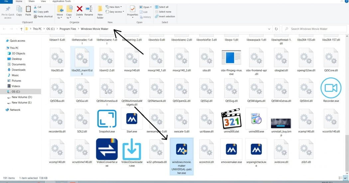Image resolution: width=349 pixels, height=183 pixels.
Task: Click Select none in ribbon
Action: tap(163, 12)
